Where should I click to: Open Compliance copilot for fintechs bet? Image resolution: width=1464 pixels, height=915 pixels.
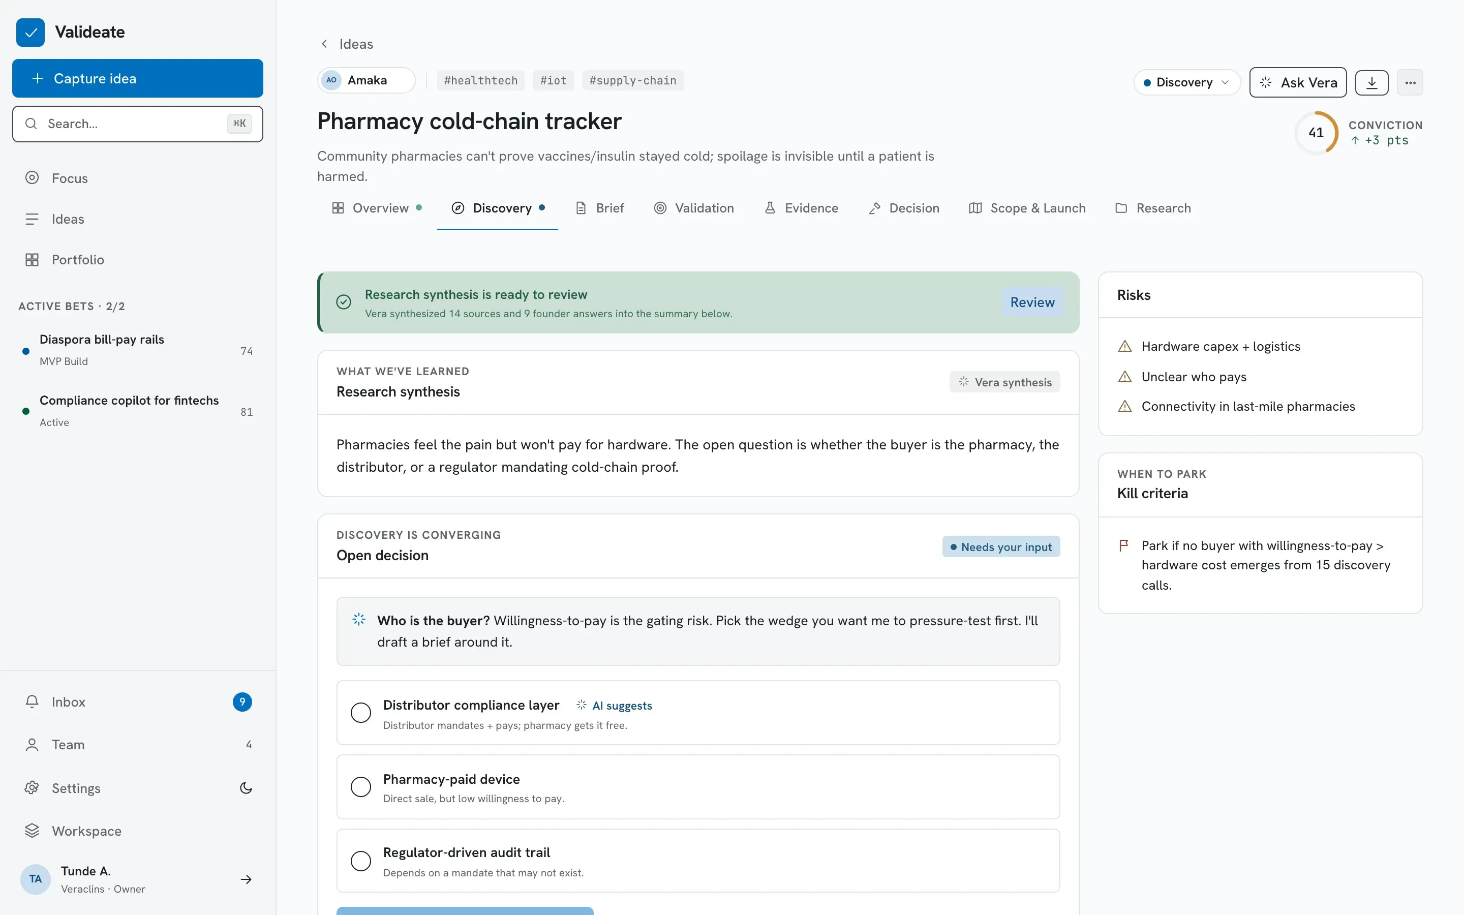click(x=137, y=411)
